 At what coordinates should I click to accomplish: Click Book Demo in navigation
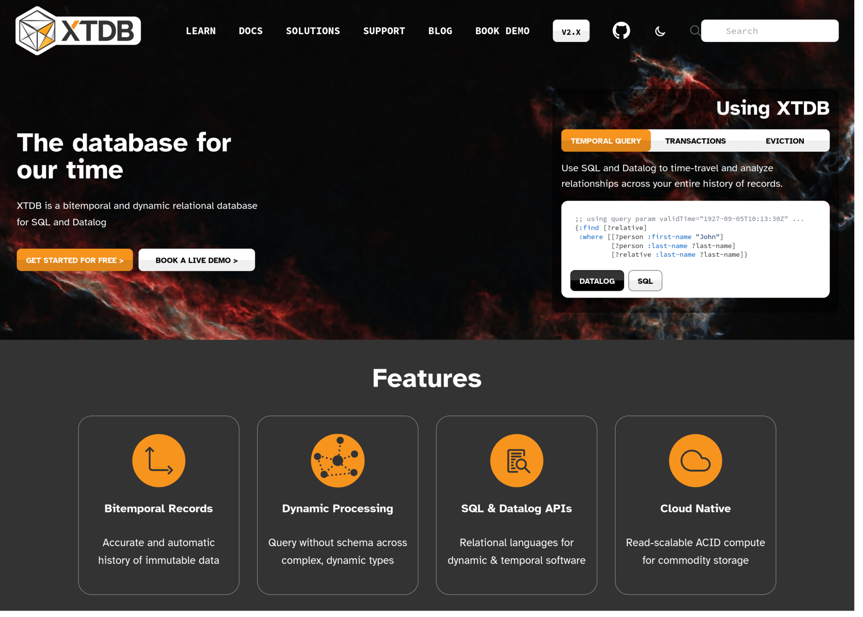point(503,31)
